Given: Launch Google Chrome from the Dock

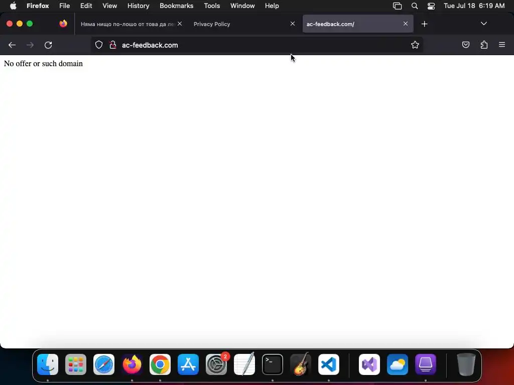Looking at the screenshot, I should click(x=160, y=364).
